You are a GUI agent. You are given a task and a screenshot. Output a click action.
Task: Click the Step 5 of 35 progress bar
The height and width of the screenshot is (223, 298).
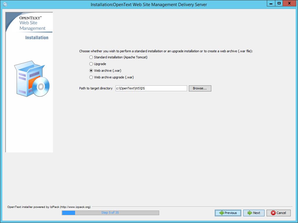[x=110, y=213]
